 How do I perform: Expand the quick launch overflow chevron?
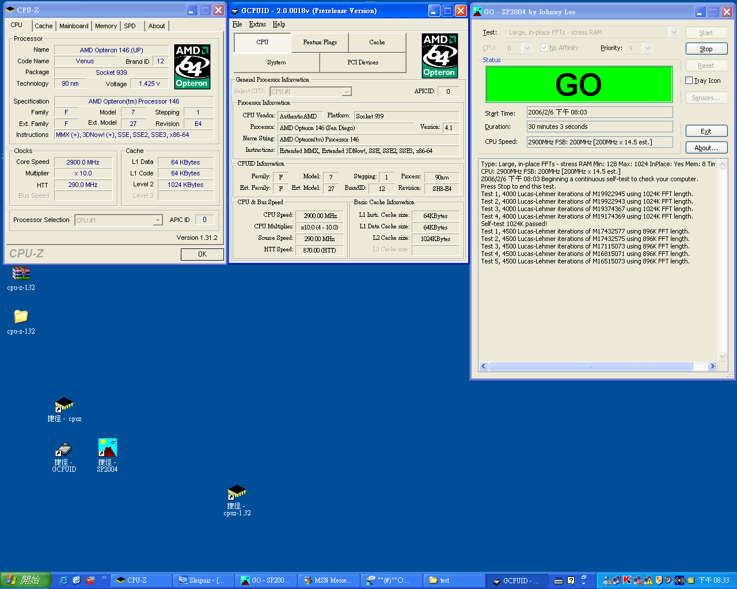[x=104, y=577]
